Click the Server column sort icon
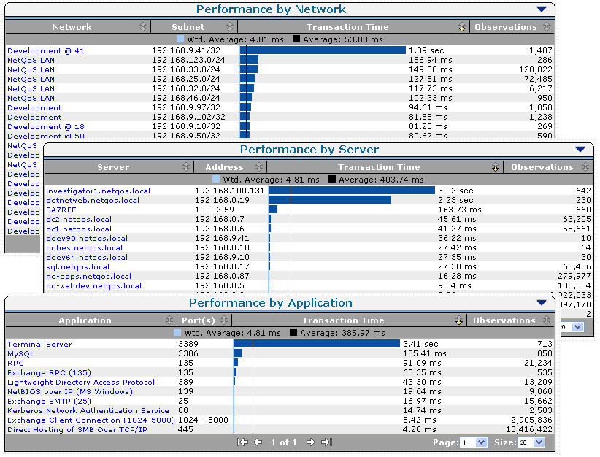This screenshot has width=600, height=457. point(186,166)
